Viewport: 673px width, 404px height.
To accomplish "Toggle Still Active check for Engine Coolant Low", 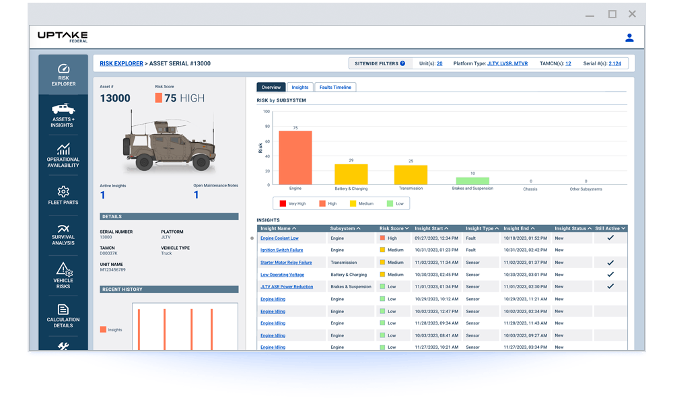I will click(x=610, y=238).
